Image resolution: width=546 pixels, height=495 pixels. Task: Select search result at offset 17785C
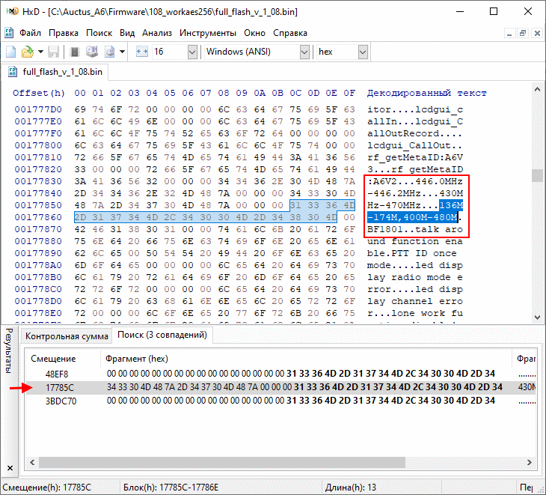pos(280,387)
